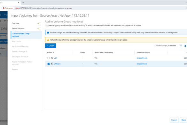The height and width of the screenshot is (125, 187).
Task: Check the VDI volume group checkbox
Action: pyautogui.click(x=49, y=58)
